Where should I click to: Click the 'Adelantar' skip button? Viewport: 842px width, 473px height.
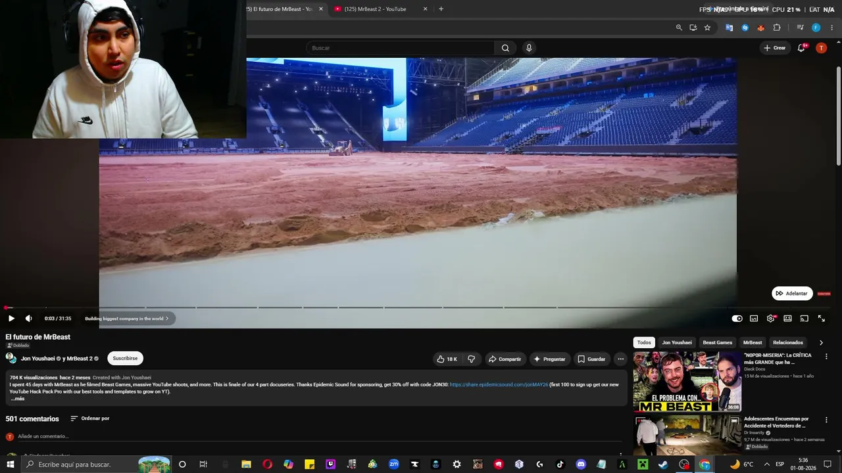[792, 294]
